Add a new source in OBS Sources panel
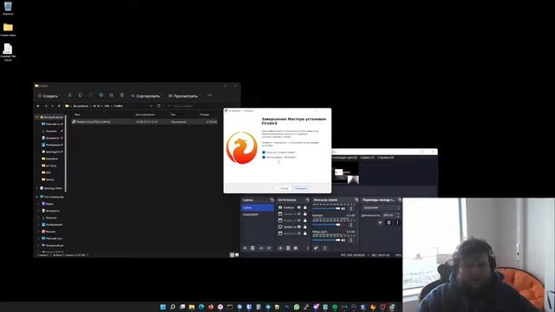This screenshot has height=312, width=555. click(280, 248)
